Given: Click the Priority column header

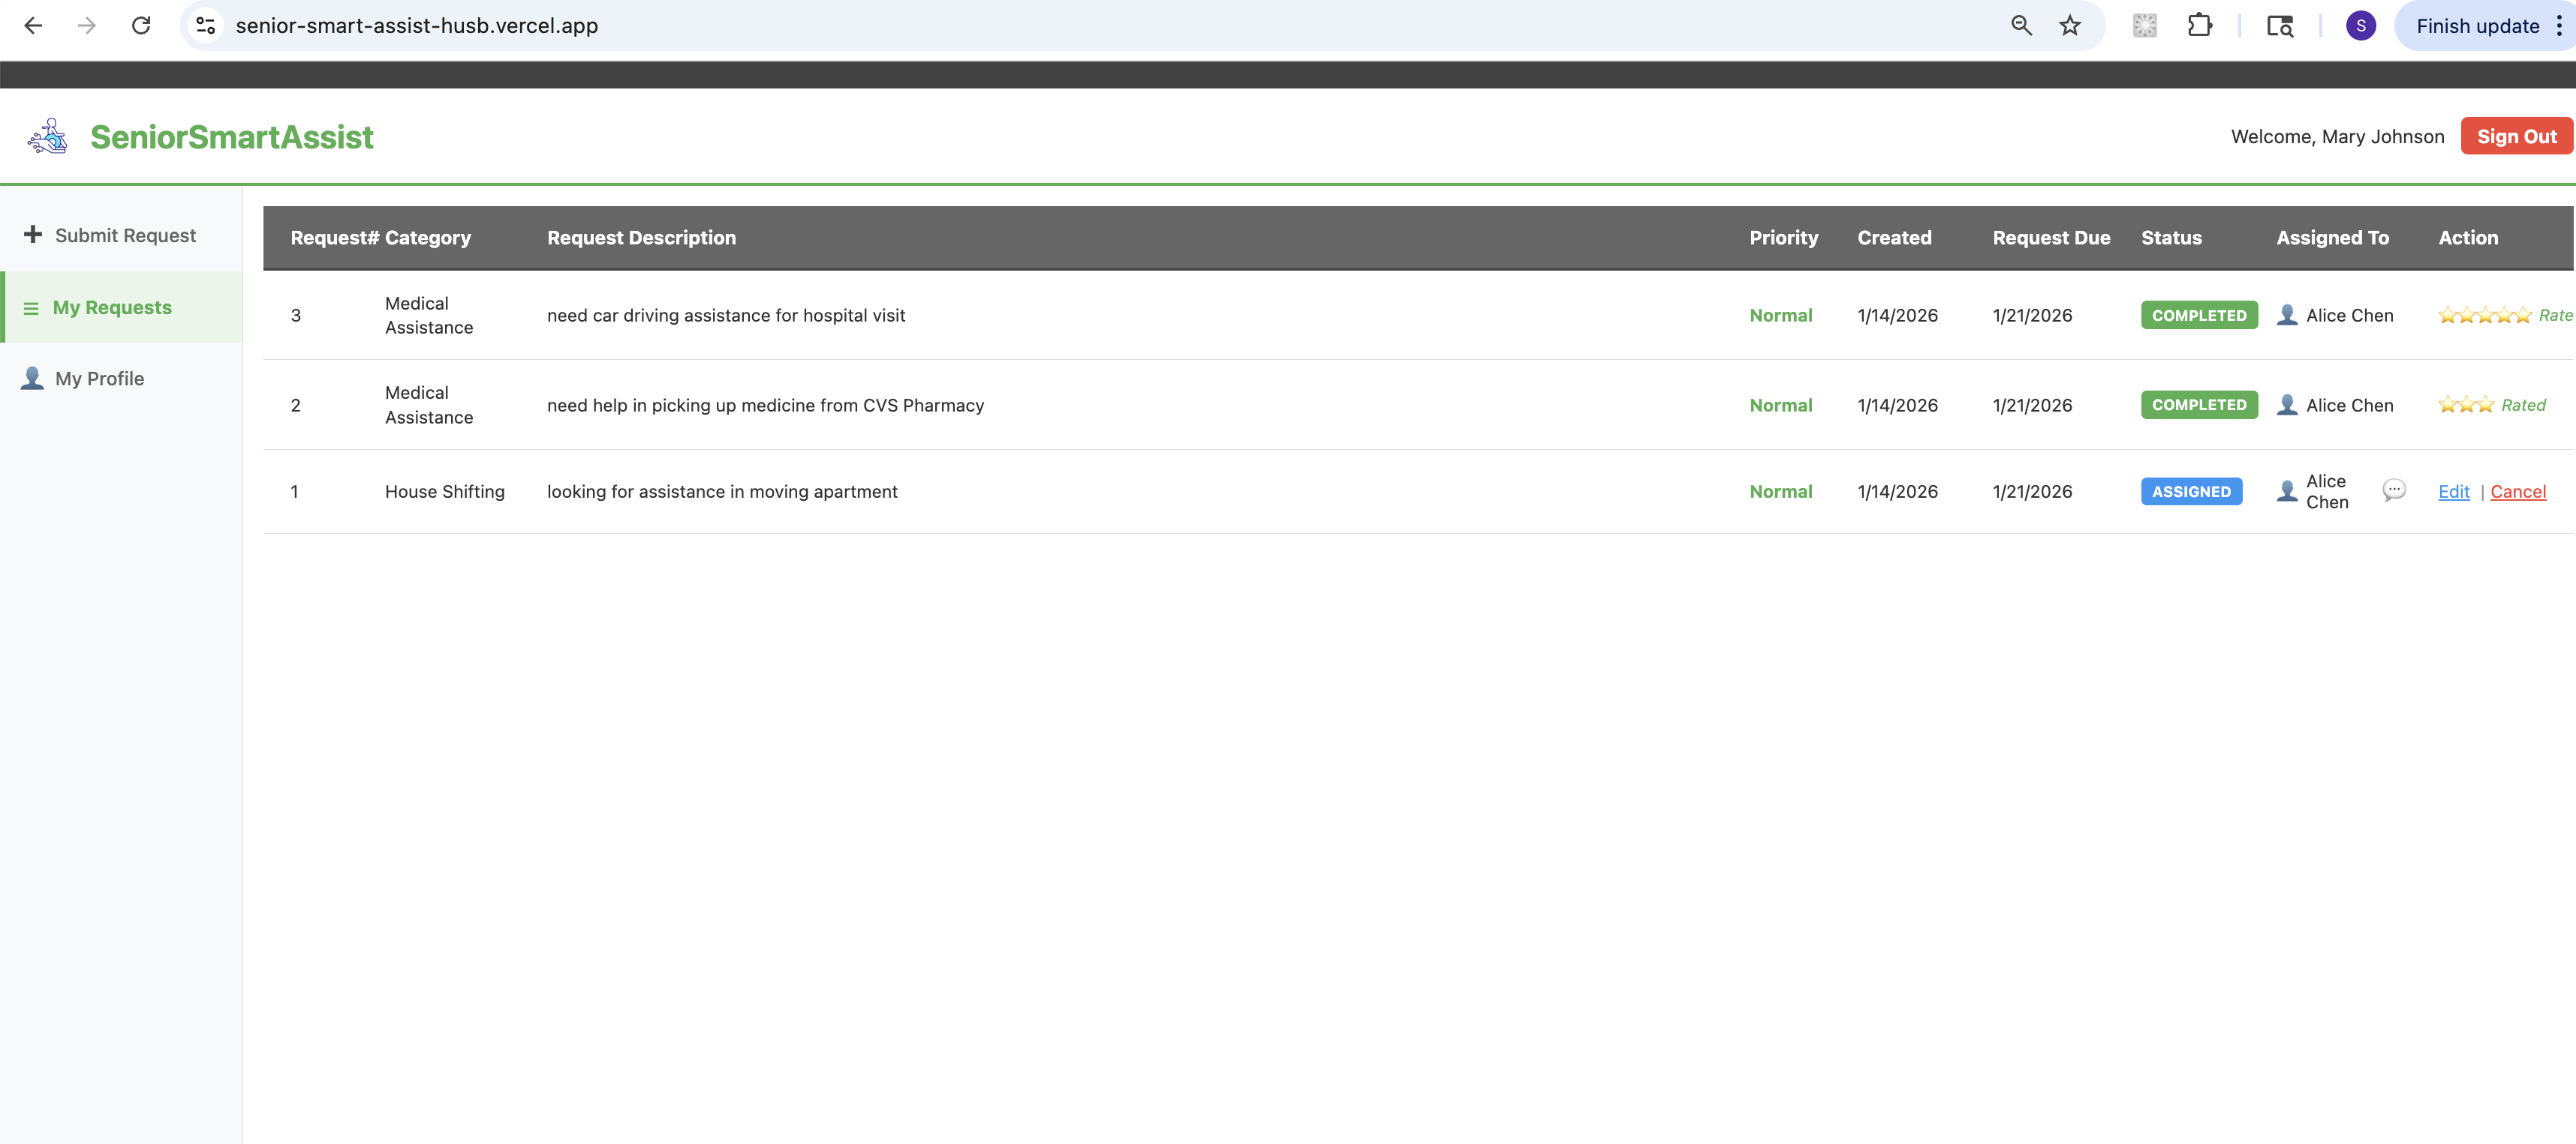Looking at the screenshot, I should pyautogui.click(x=1783, y=238).
